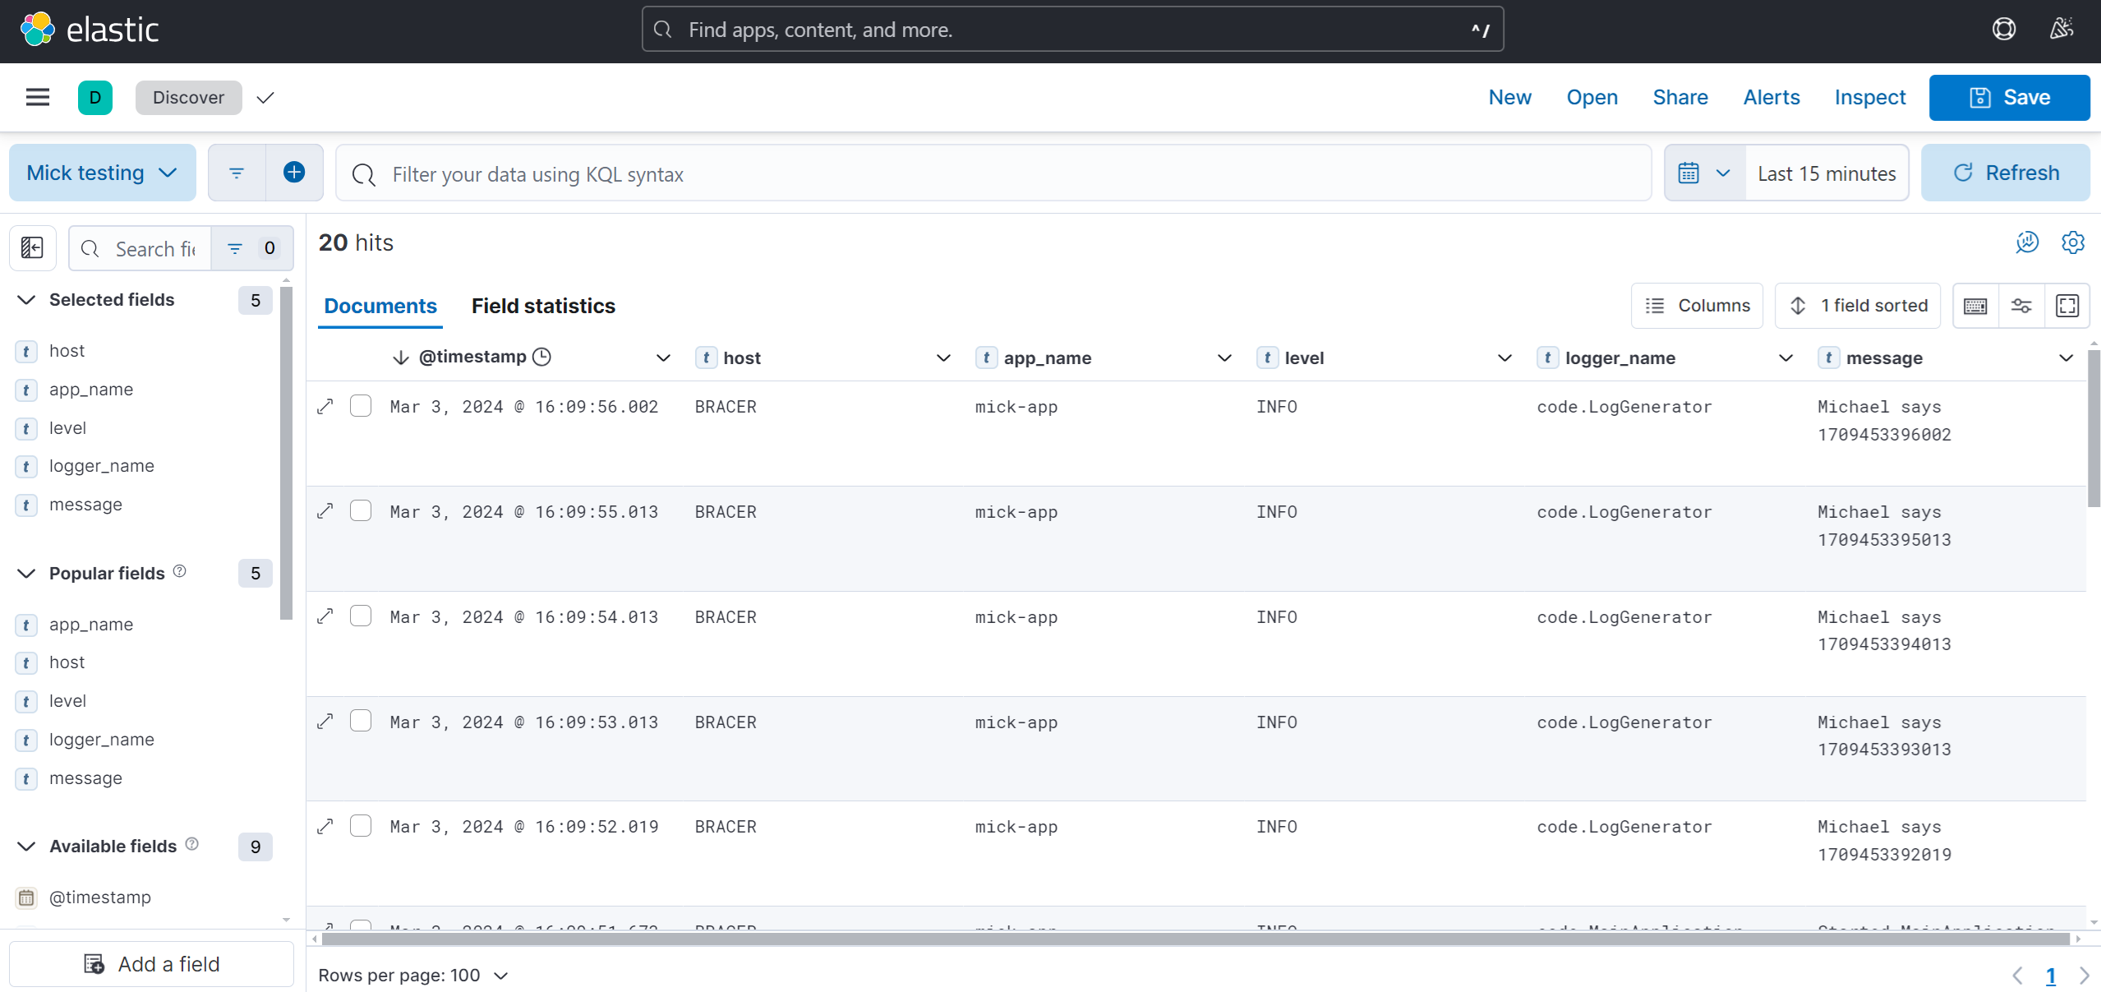This screenshot has height=992, width=2101.
Task: Open the @timestamp column menu
Action: tap(663, 358)
